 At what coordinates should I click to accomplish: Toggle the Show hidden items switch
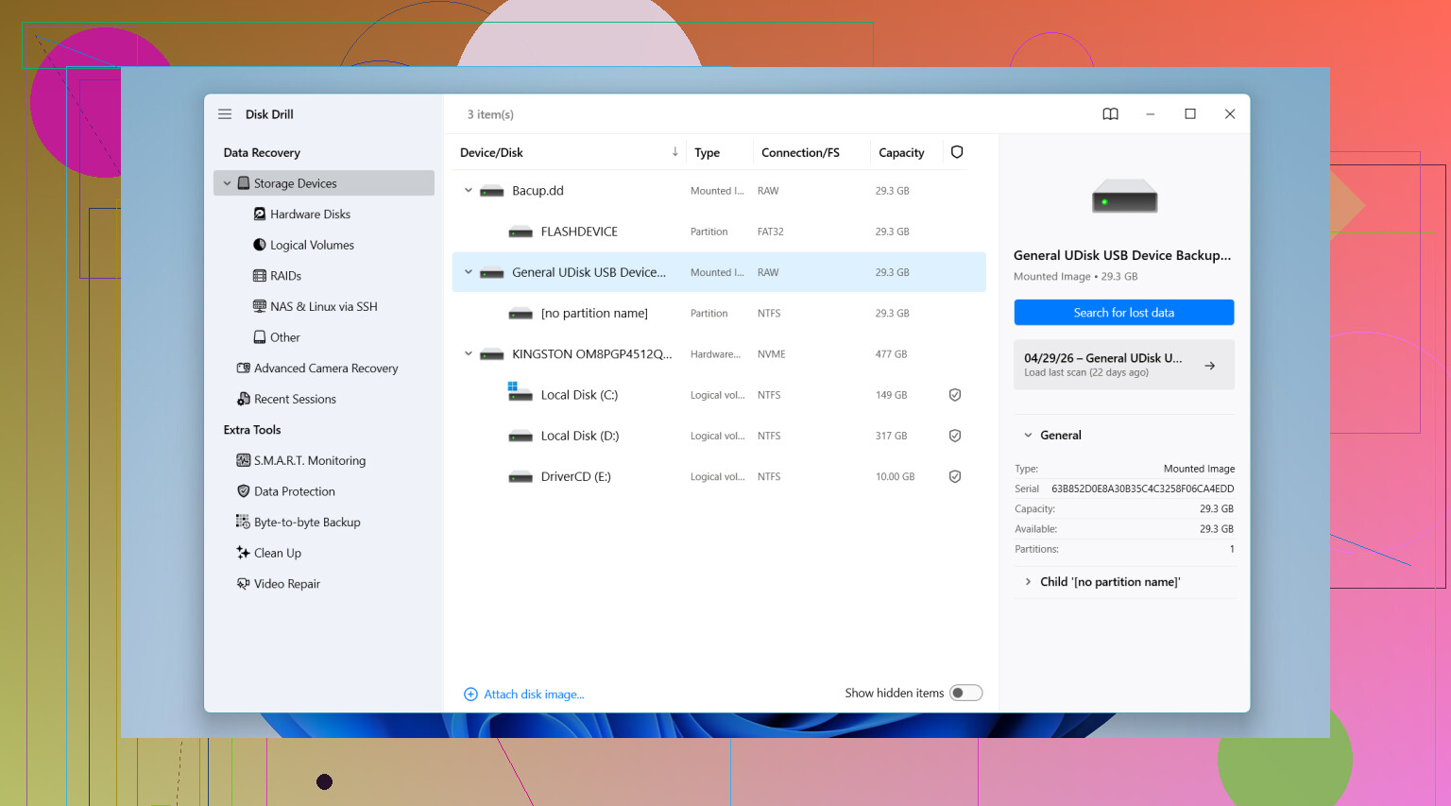pos(965,693)
